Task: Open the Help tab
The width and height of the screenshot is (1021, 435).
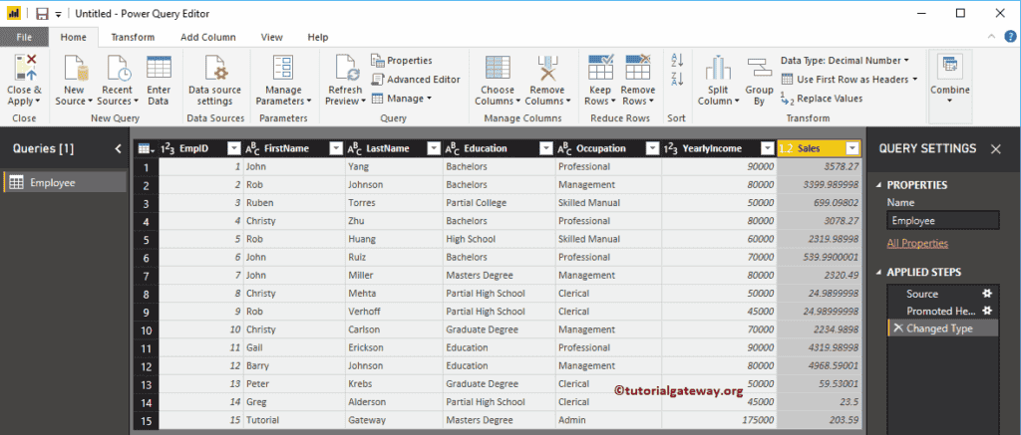Action: coord(318,37)
